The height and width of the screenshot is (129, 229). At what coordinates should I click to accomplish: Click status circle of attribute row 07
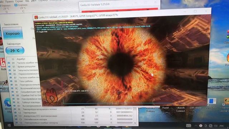(x=11, y=77)
